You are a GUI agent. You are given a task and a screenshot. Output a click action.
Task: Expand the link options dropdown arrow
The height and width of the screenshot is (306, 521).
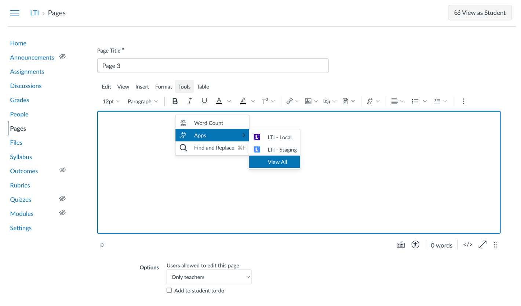click(298, 101)
